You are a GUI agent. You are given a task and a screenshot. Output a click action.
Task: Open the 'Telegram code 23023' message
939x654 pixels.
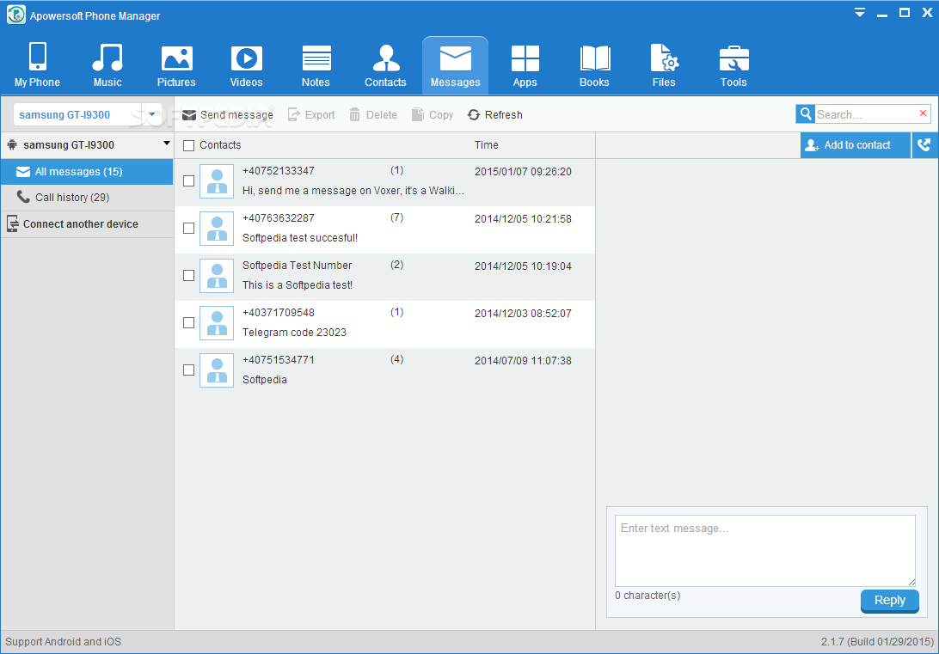[x=294, y=332]
